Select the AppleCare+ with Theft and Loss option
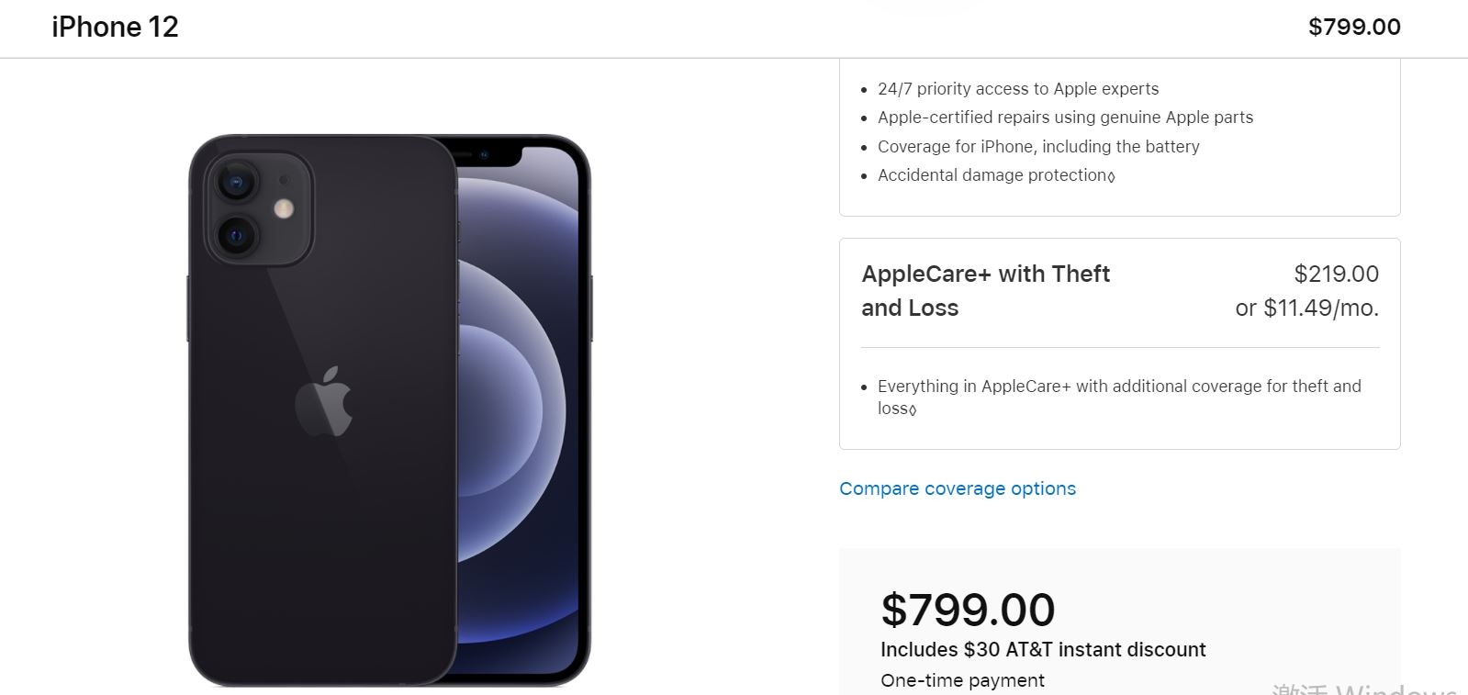 point(985,290)
